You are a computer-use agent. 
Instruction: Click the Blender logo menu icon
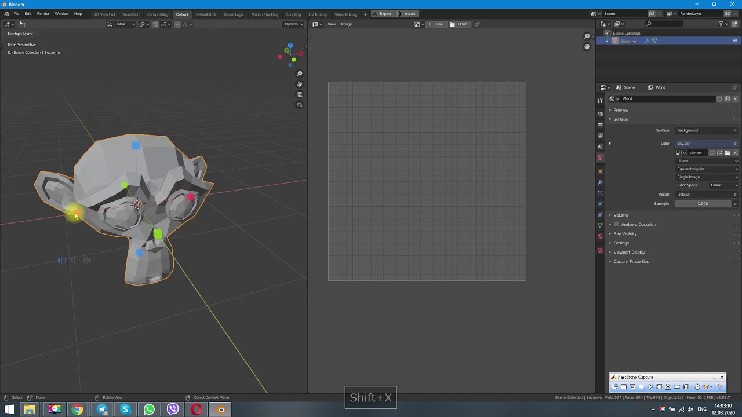click(6, 14)
